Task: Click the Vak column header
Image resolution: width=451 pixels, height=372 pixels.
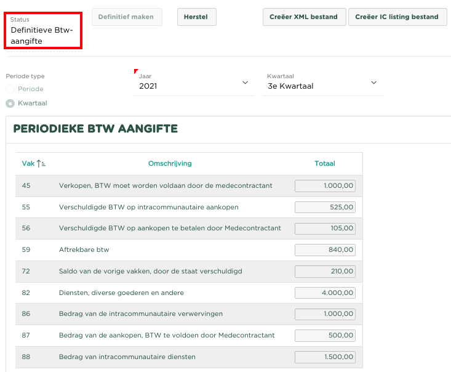Action: point(28,164)
